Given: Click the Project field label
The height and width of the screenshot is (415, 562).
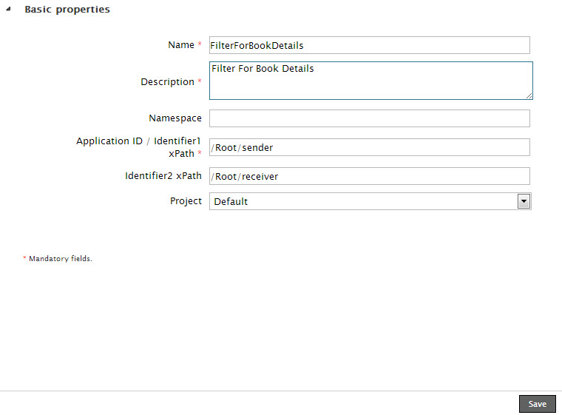Looking at the screenshot, I should (186, 201).
